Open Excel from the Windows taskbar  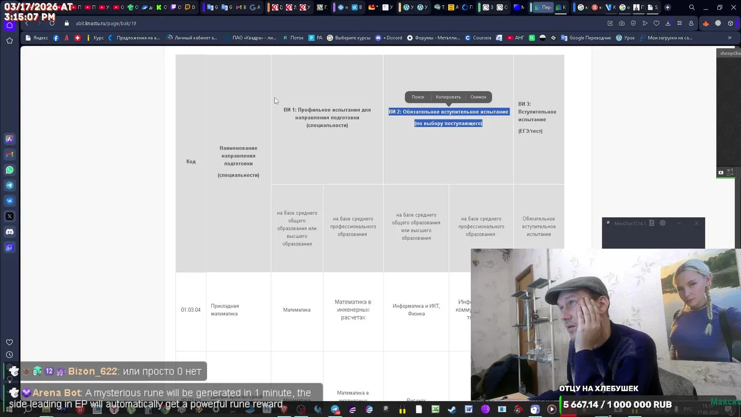[x=435, y=409]
